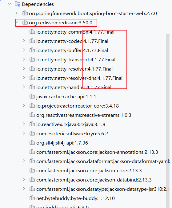This screenshot has height=208, width=172.
Task: Click the jackson-core library icon
Action: click(32, 170)
